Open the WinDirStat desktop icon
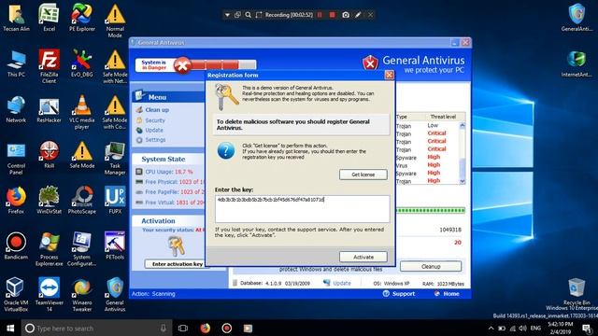 49,201
